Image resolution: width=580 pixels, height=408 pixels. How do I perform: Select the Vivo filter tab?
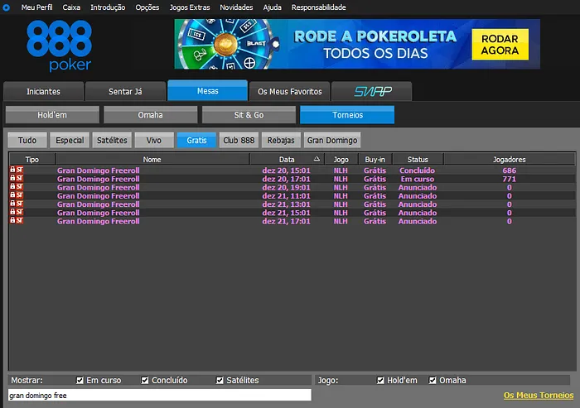[154, 140]
